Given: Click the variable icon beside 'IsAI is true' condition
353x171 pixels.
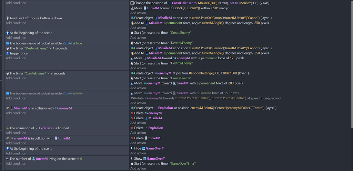Looking at the screenshot, I should click(x=8, y=43).
